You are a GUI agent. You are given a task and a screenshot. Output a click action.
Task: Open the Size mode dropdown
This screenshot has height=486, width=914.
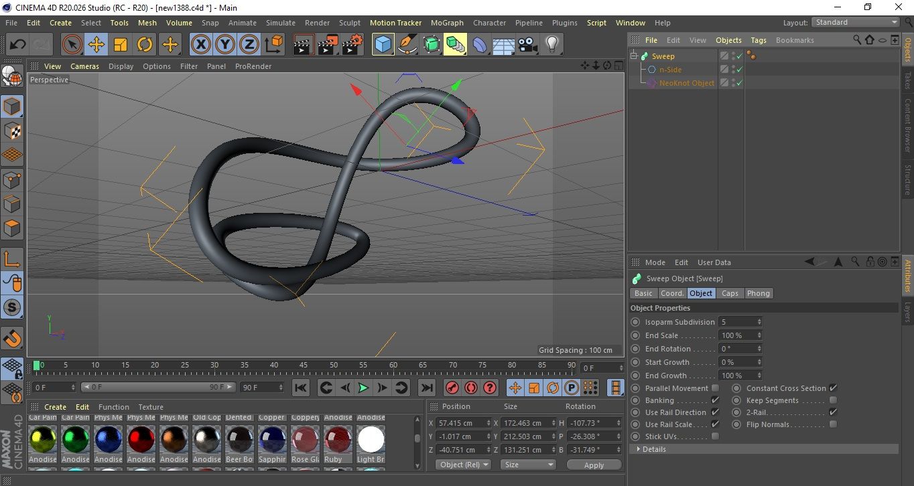[x=529, y=465]
